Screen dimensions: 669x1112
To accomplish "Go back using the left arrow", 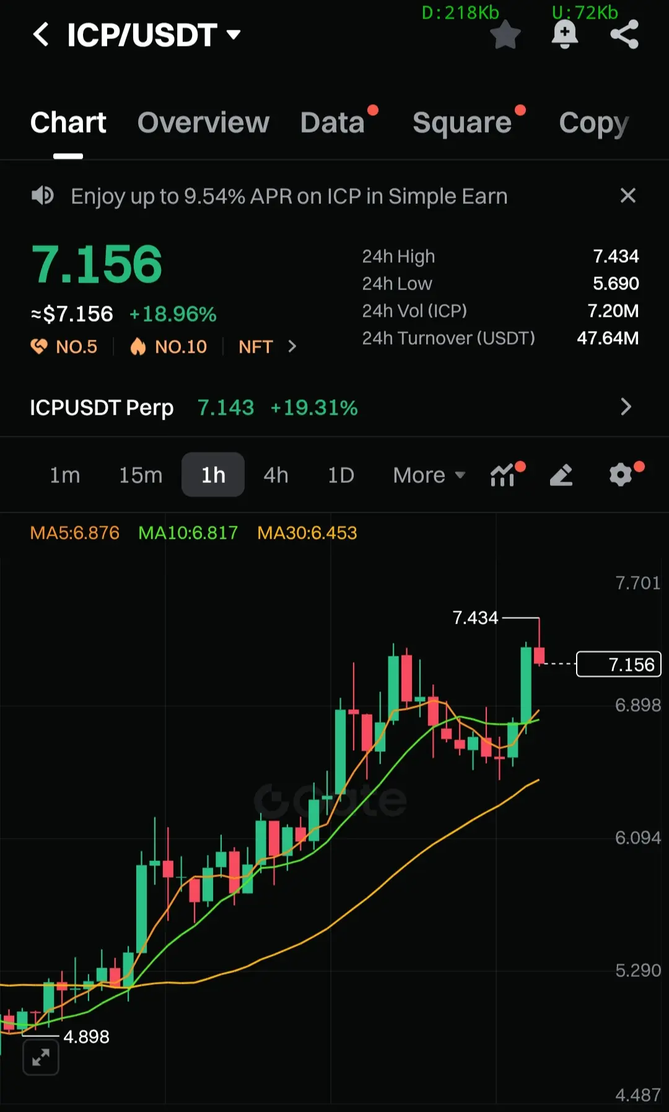I will (41, 35).
